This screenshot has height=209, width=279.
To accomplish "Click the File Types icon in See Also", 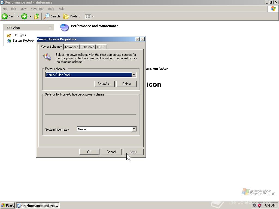I will [x=9, y=35].
